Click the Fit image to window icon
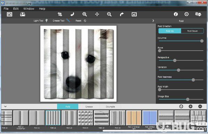This screenshot has width=208, height=134. (134, 14)
